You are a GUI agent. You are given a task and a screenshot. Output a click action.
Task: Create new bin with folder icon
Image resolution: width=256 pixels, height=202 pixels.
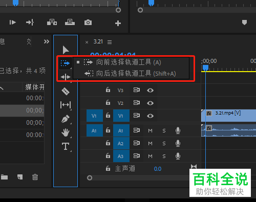pos(5,177)
